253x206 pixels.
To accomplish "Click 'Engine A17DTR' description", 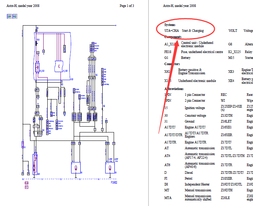I will point(195,142).
